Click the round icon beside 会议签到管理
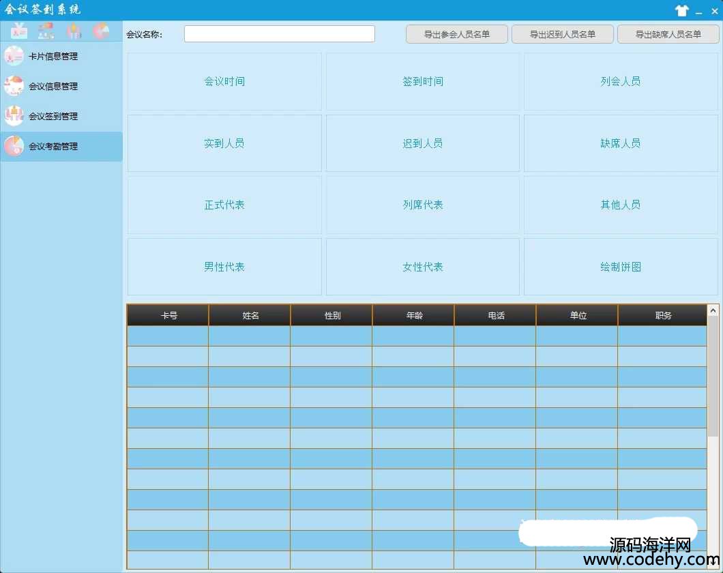The image size is (723, 573). 14,116
